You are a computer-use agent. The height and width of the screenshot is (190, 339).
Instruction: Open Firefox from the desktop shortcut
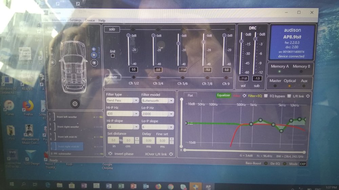pyautogui.click(x=28, y=108)
